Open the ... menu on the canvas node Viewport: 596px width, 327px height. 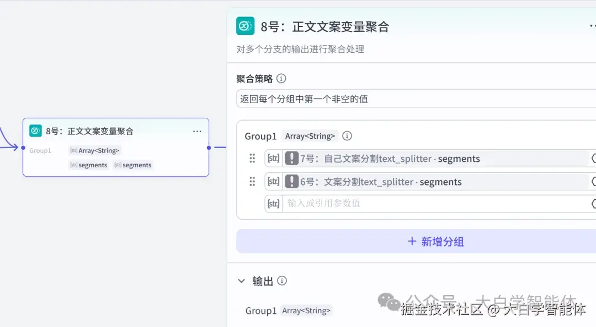[197, 131]
